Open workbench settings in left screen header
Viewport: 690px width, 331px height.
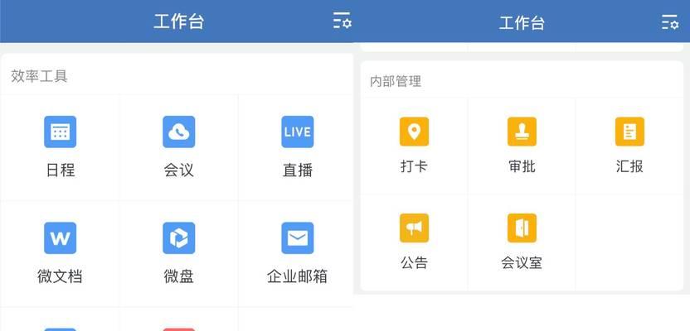(x=342, y=21)
